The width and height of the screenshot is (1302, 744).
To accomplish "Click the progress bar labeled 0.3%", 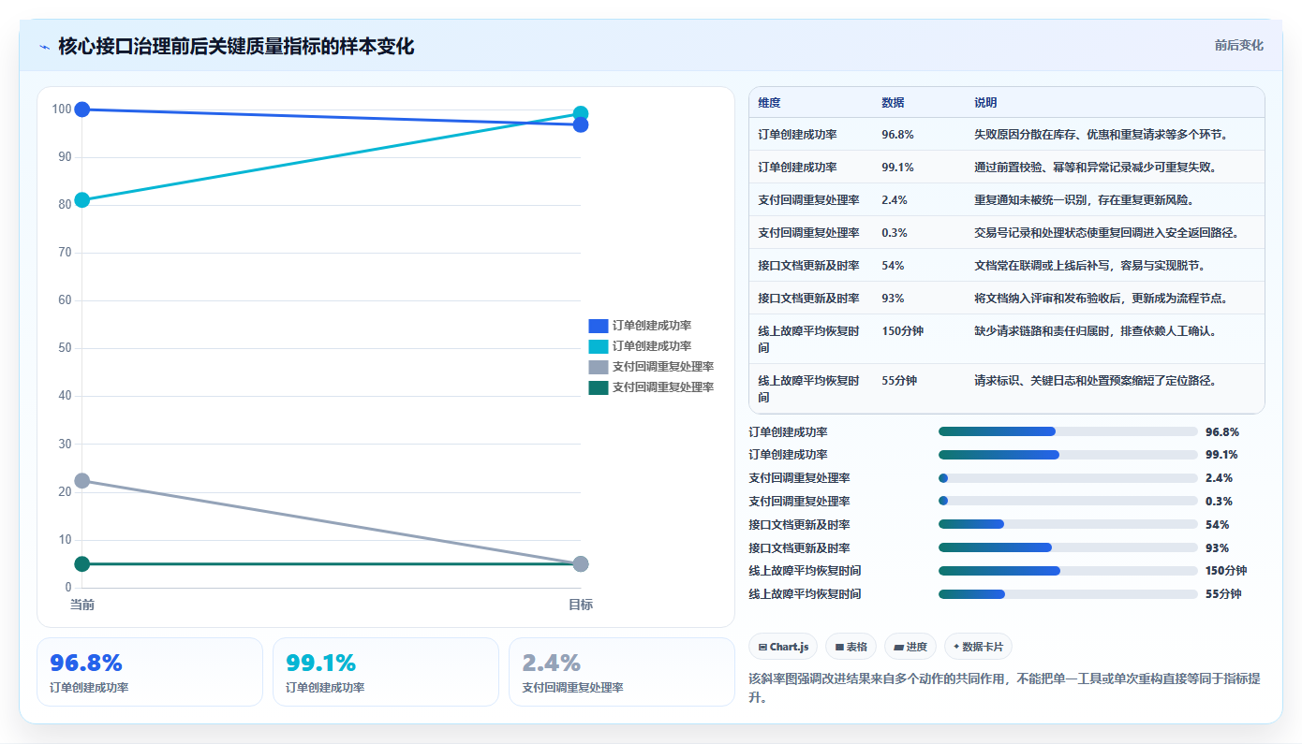I will point(1068,501).
